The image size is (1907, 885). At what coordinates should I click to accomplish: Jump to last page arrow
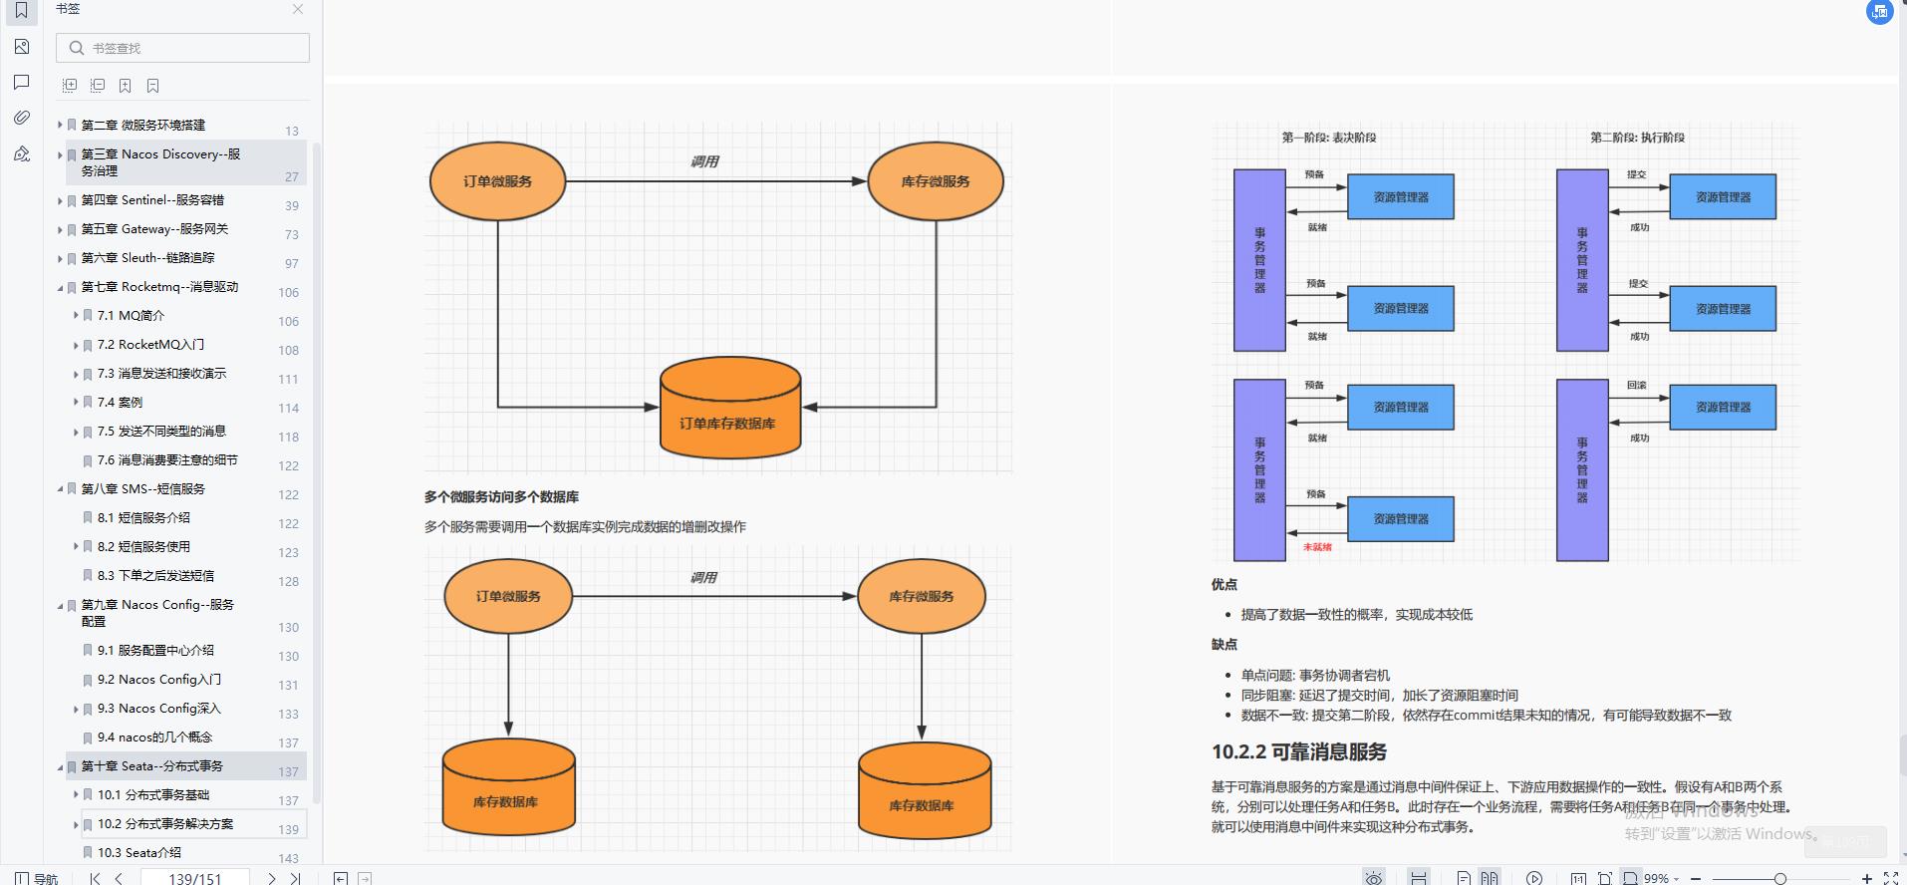pos(295,878)
